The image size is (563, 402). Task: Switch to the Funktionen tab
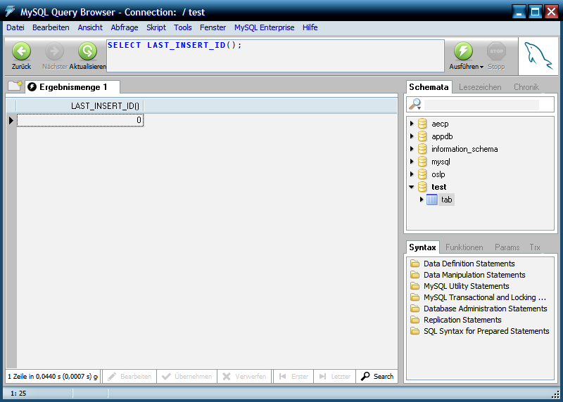click(464, 247)
